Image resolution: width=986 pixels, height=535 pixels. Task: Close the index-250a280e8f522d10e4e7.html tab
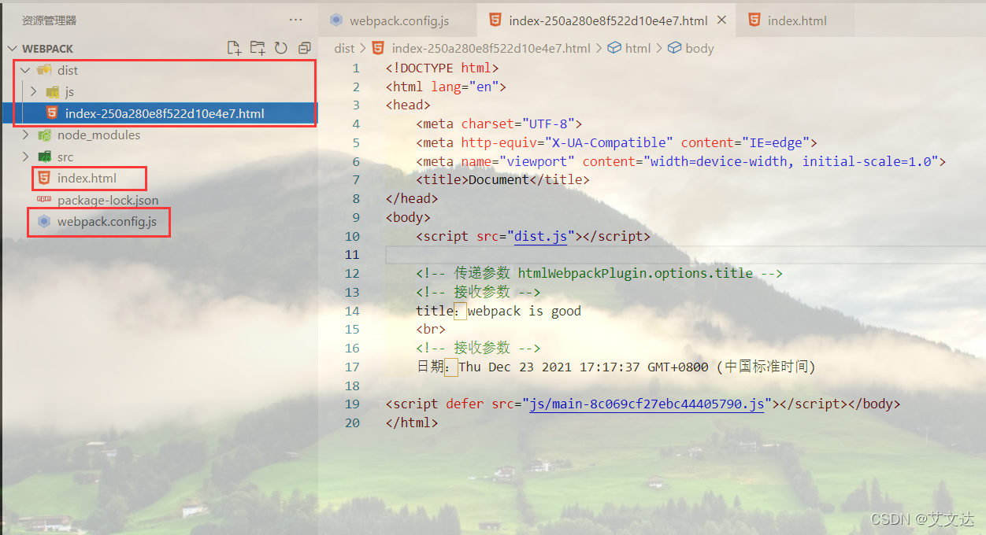pos(722,20)
